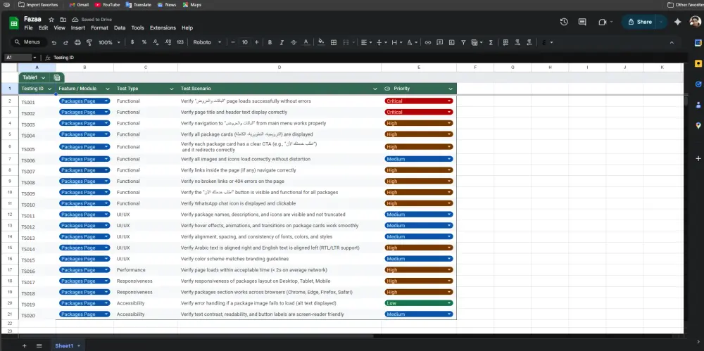Screen dimensions: 704x351
Task: Open the Extensions menu
Action: (x=163, y=28)
